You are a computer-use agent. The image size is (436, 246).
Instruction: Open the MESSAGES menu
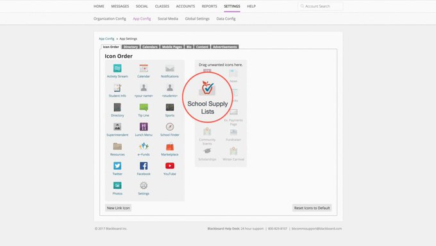(120, 6)
